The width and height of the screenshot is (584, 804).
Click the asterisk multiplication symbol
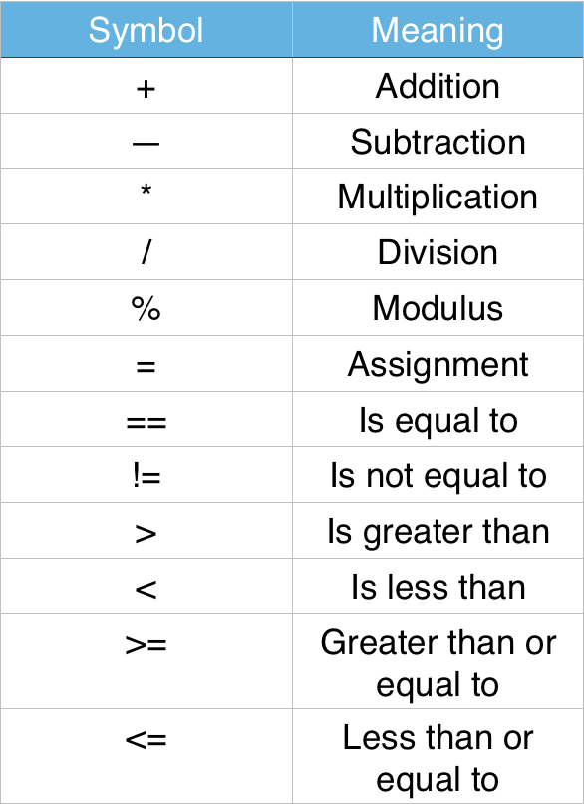(146, 191)
